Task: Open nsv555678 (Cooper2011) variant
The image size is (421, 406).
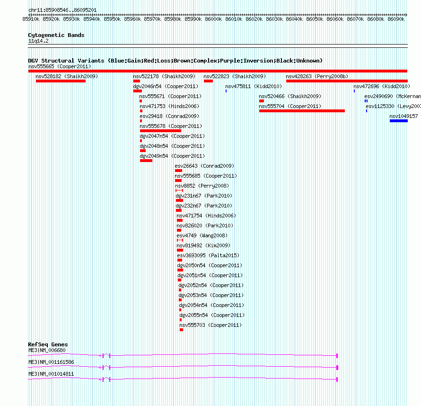Action: coord(171,126)
